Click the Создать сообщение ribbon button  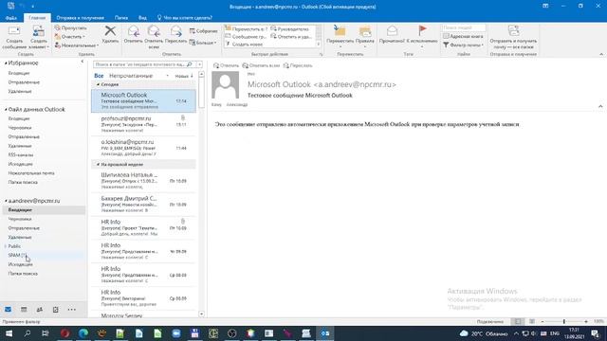coord(14,38)
